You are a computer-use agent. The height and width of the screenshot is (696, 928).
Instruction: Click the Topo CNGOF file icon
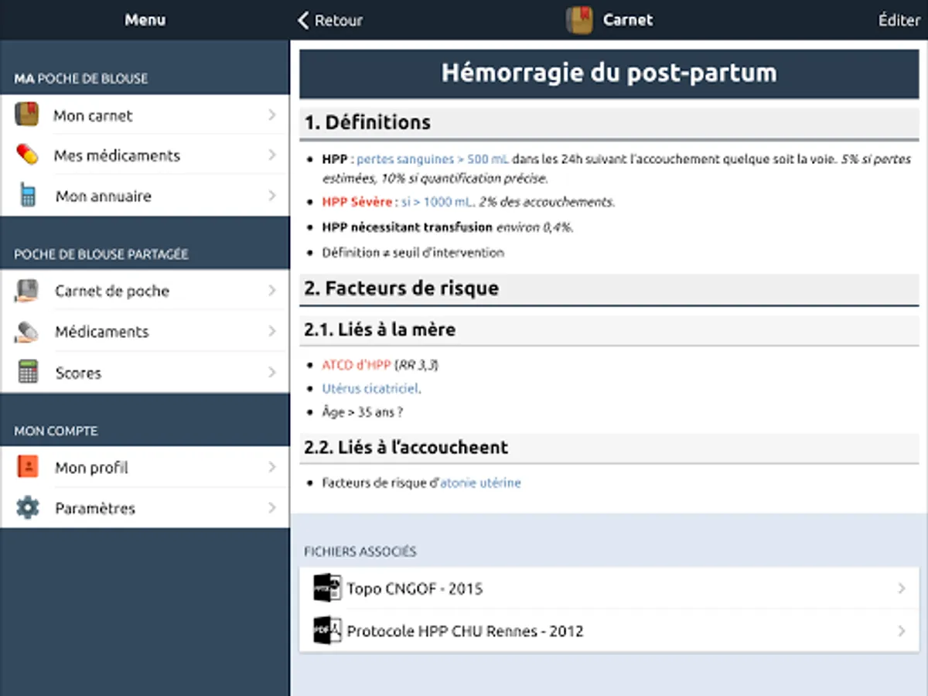point(327,589)
